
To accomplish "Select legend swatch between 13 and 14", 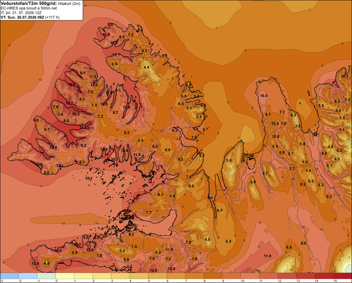I will pos(306,276).
